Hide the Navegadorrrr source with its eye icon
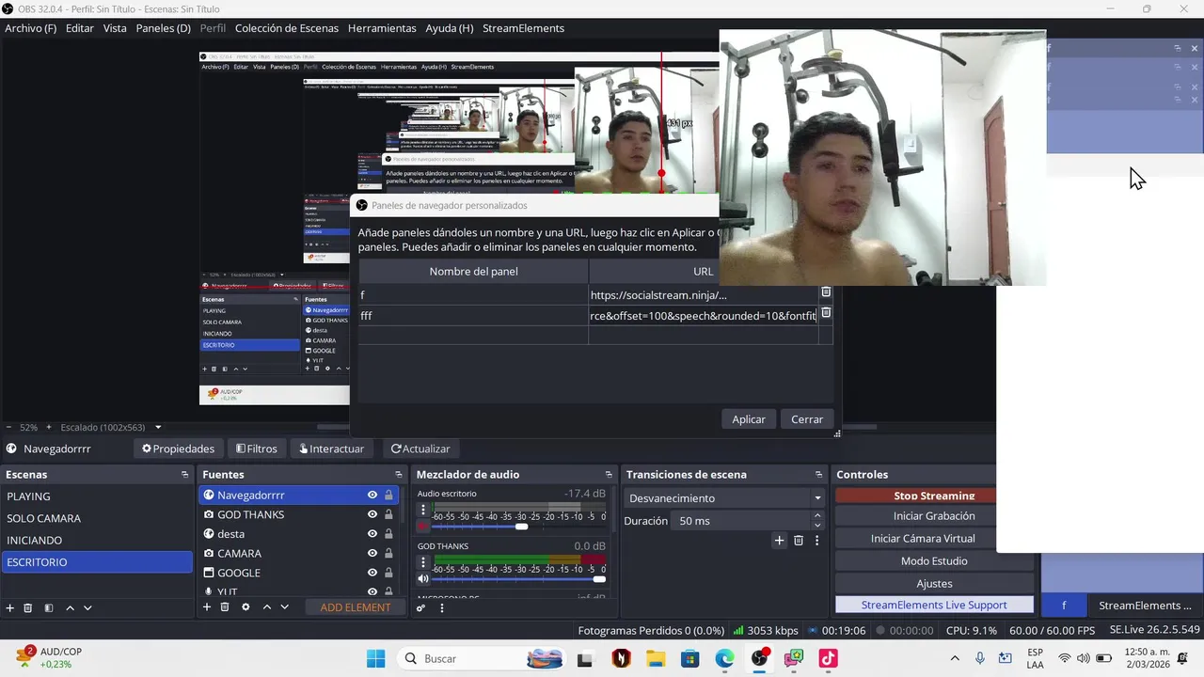The height and width of the screenshot is (677, 1204). click(x=372, y=495)
